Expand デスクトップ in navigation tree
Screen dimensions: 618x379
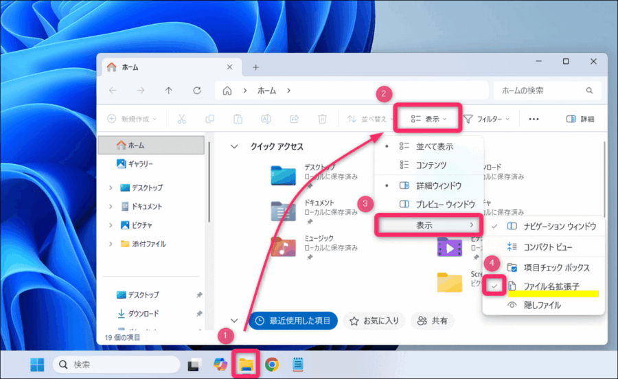point(111,187)
